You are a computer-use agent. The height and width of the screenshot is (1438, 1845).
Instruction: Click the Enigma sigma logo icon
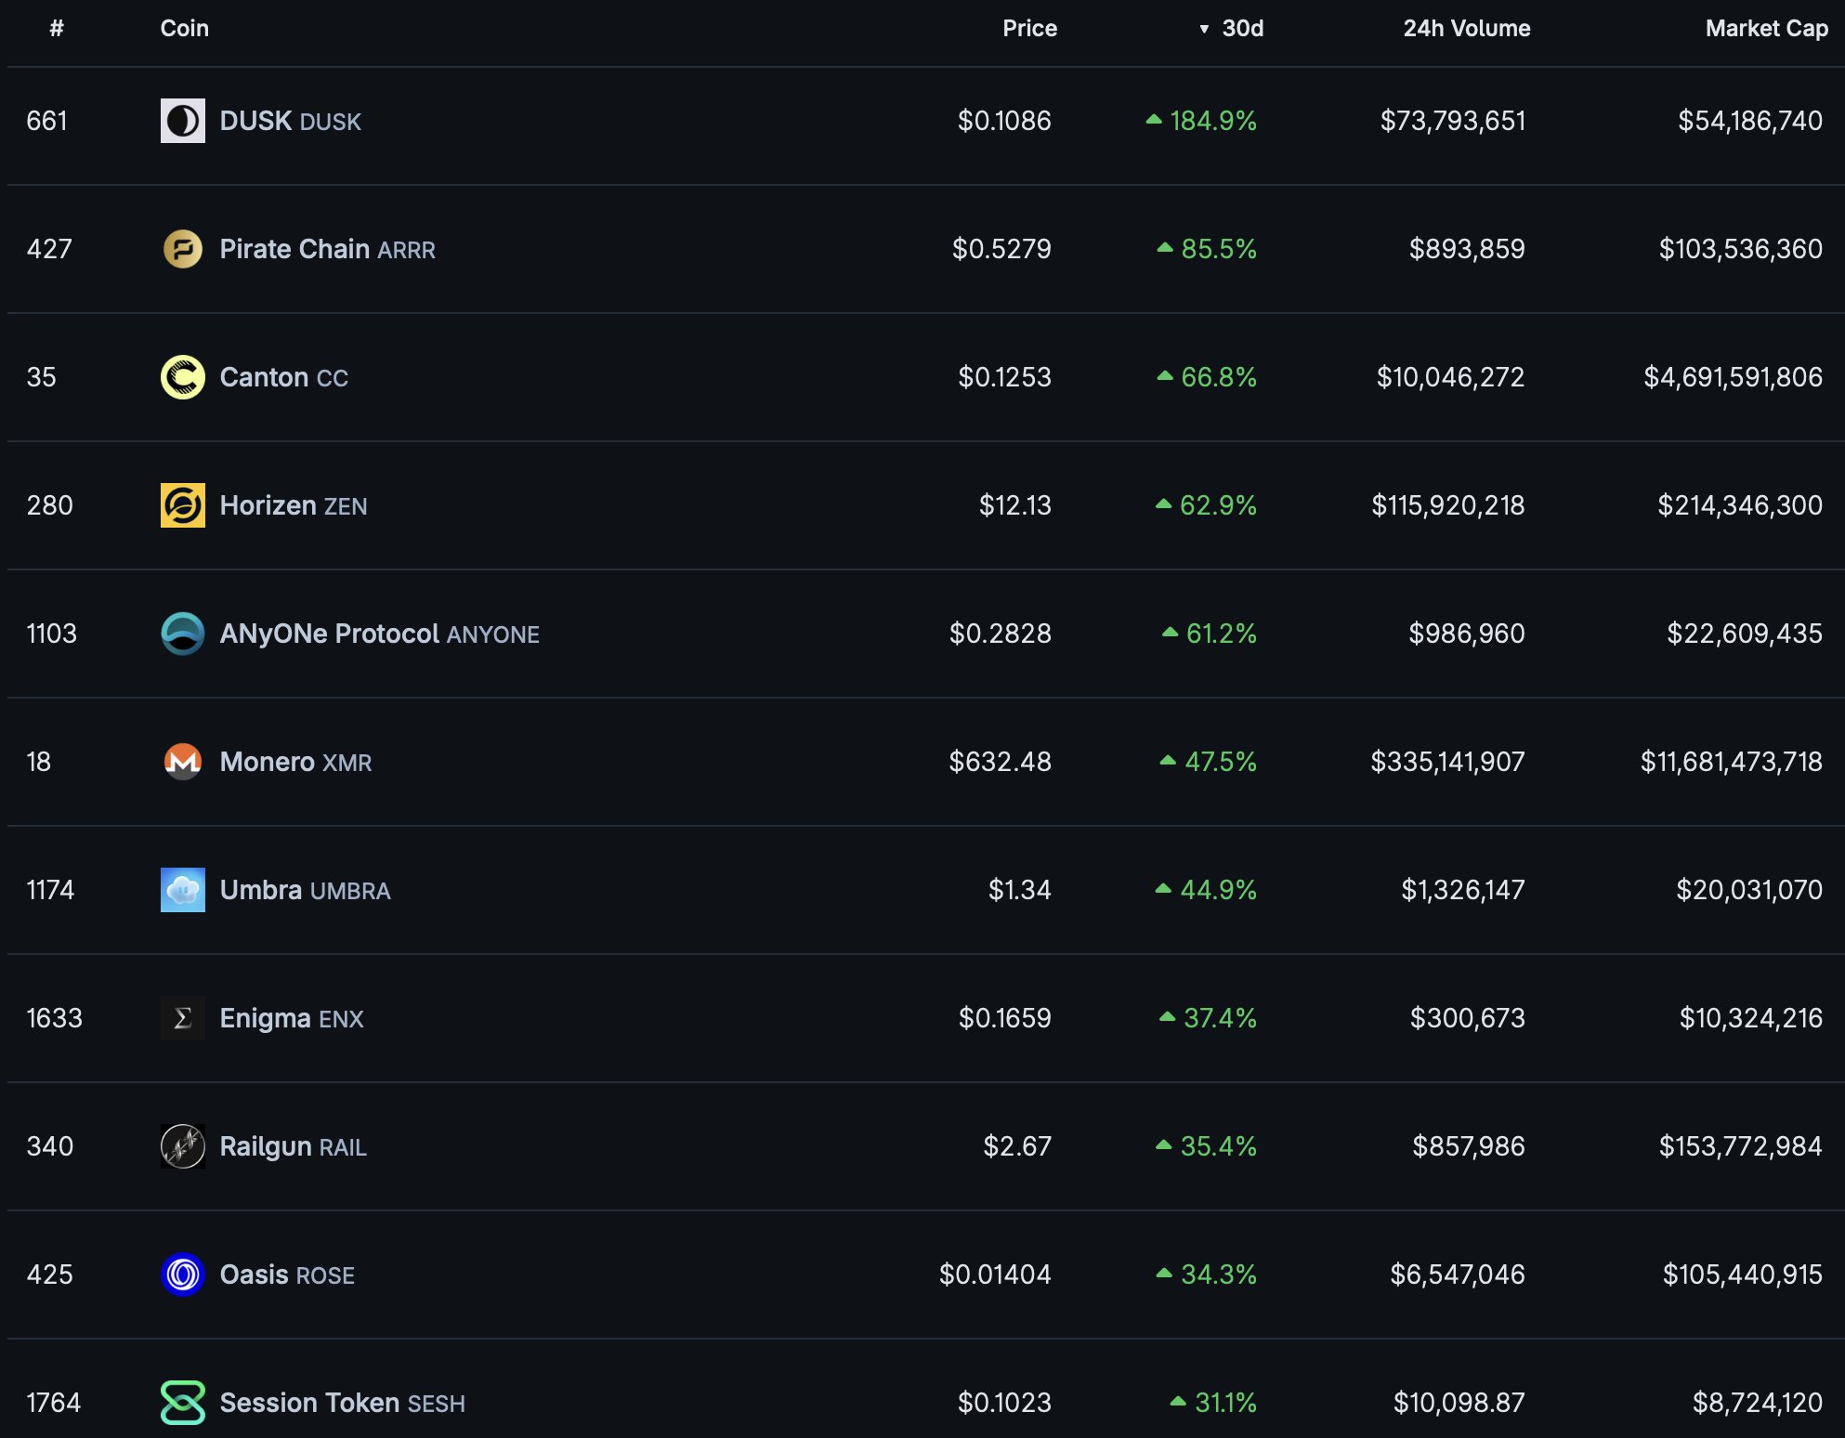pyautogui.click(x=182, y=1018)
